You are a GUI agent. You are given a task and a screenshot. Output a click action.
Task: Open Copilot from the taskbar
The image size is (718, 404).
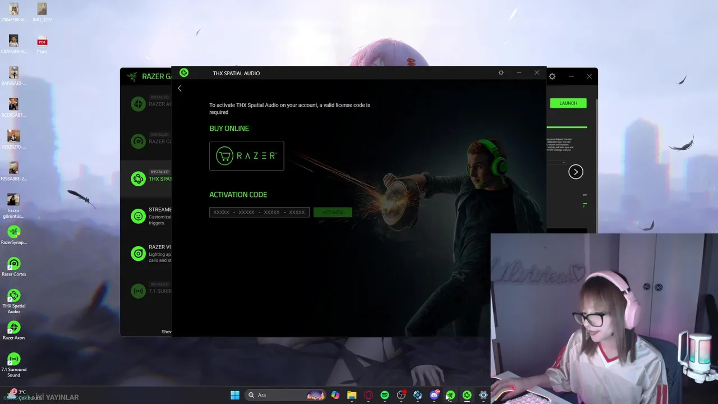[335, 395]
